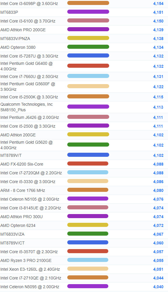The width and height of the screenshot is (168, 292).
Task: Click score 4,086 for i5-3330
Action: 158,182
